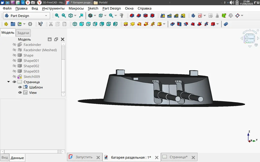Click the Pad tool icon
The image size is (260, 162).
tap(125, 24)
